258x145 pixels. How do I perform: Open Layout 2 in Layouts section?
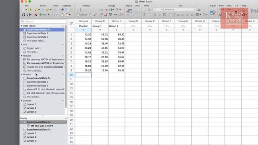[31, 108]
